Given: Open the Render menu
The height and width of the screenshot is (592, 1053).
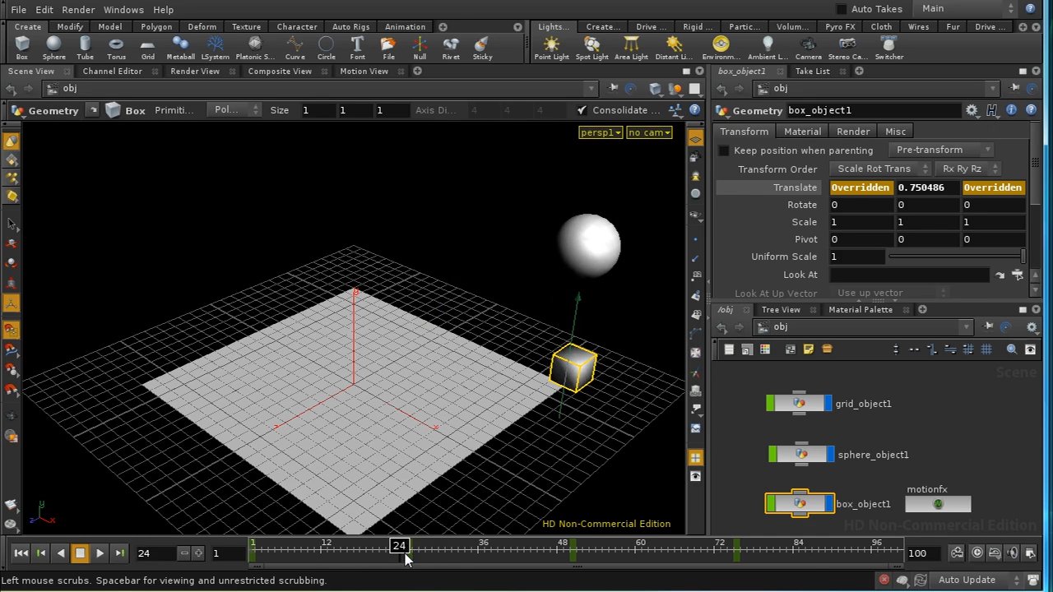Looking at the screenshot, I should click(x=78, y=9).
